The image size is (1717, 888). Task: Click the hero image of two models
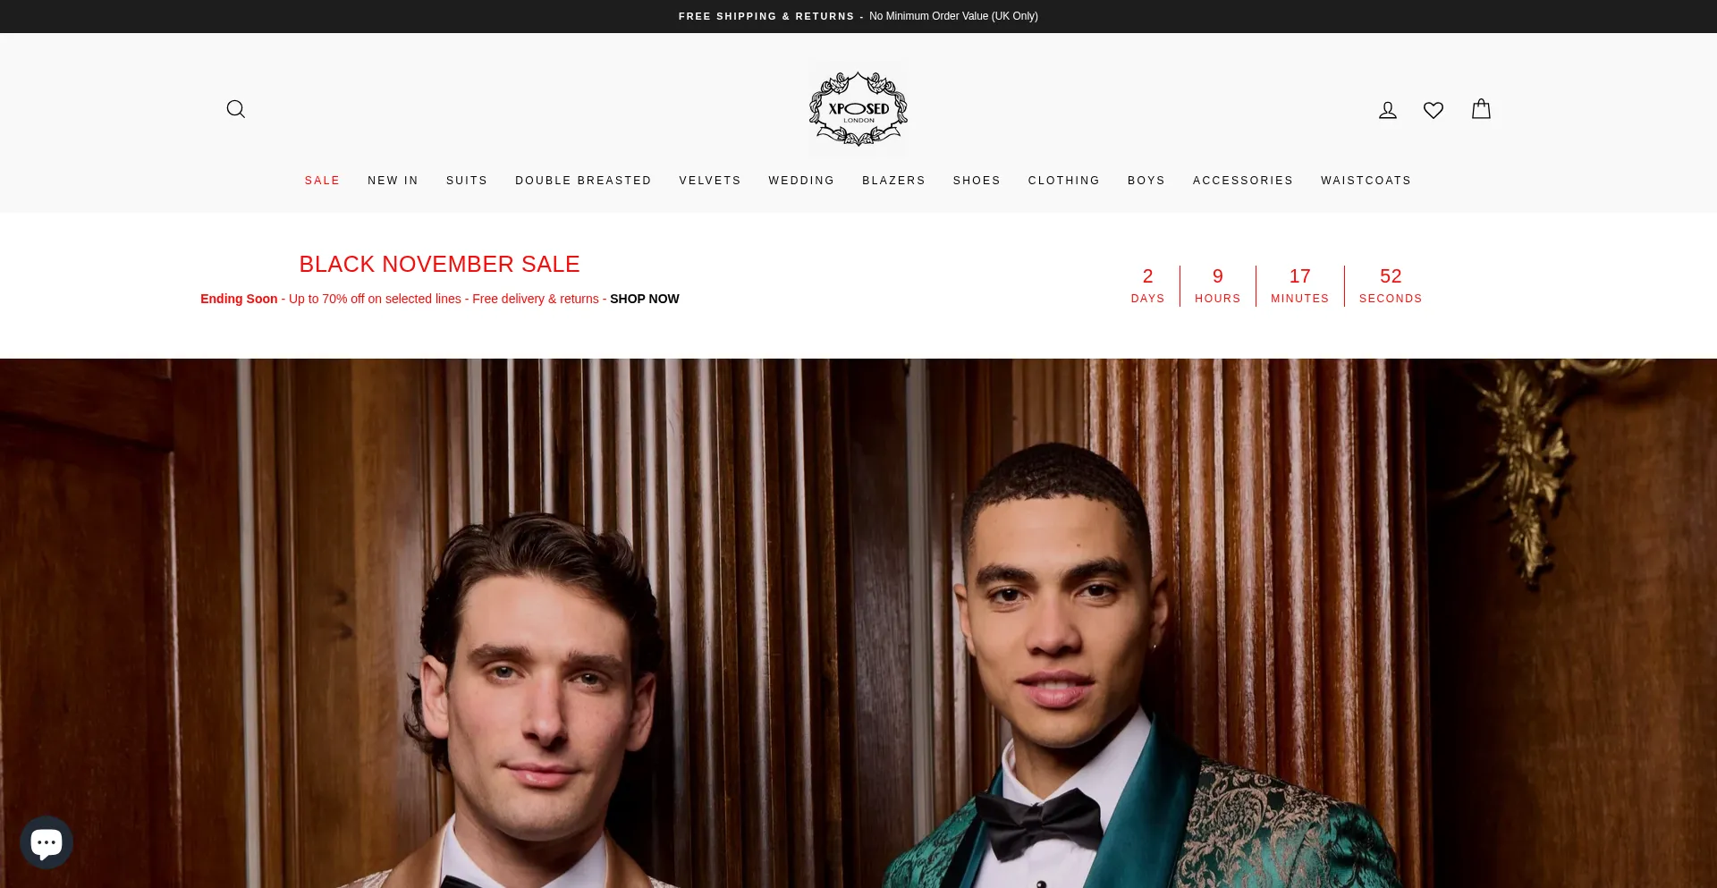[858, 623]
